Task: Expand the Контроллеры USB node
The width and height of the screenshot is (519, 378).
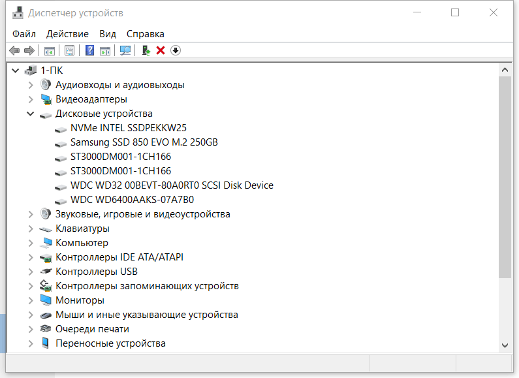Action: pos(31,272)
